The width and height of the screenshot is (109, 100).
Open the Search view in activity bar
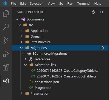[x=6, y=27]
